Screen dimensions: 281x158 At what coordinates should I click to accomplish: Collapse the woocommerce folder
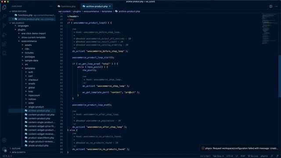point(29,41)
